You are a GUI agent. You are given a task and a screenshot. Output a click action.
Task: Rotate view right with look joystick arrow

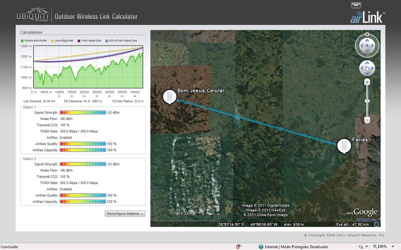click(x=373, y=45)
